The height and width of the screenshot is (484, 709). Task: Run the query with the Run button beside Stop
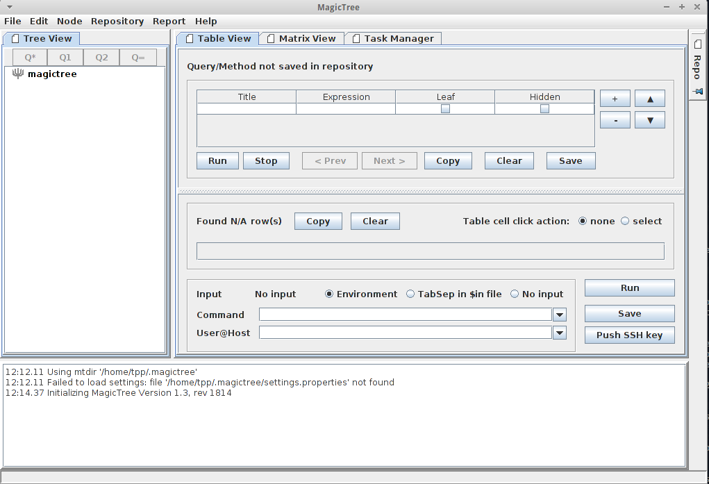(x=217, y=161)
